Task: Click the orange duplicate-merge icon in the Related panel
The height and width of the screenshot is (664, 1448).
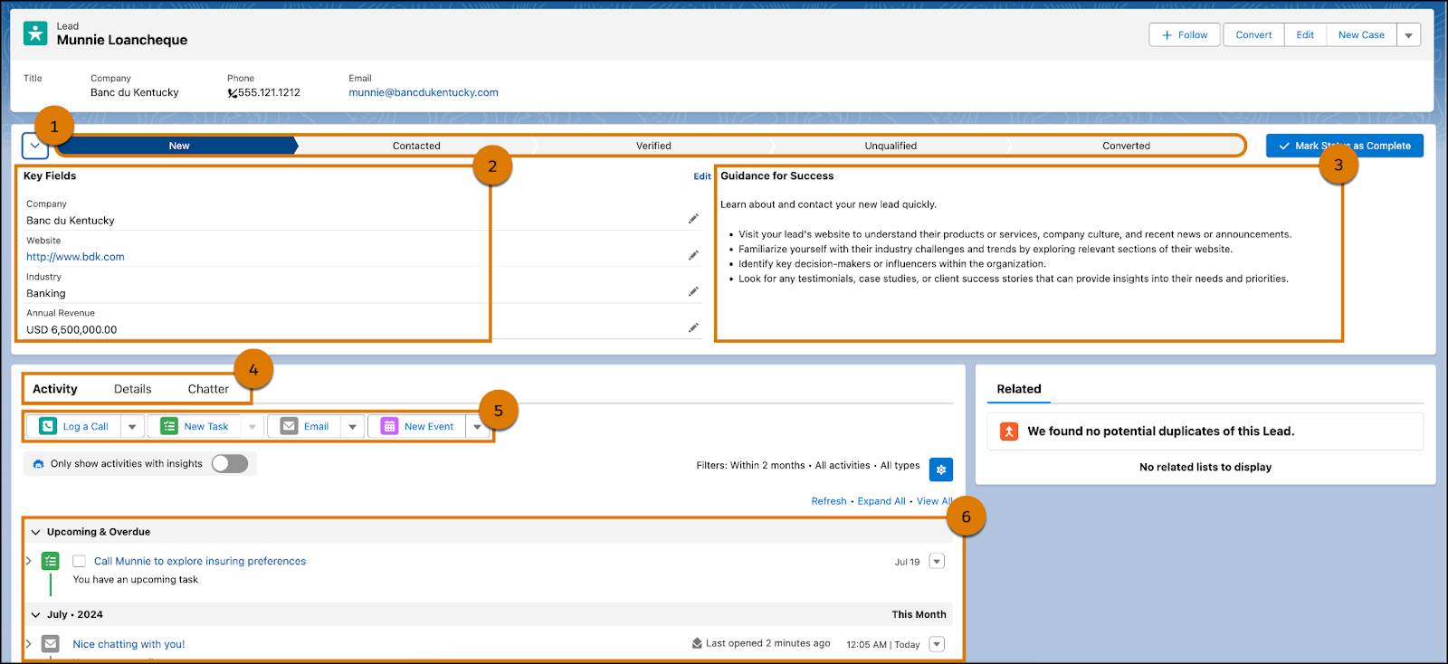Action: click(x=1009, y=432)
